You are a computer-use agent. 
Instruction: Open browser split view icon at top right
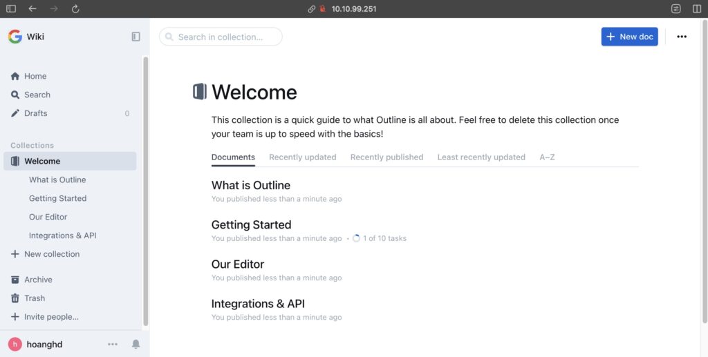(697, 8)
